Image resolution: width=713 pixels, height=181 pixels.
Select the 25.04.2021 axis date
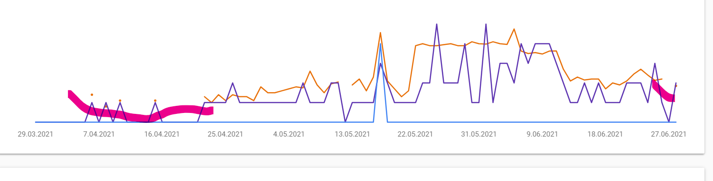pos(225,134)
